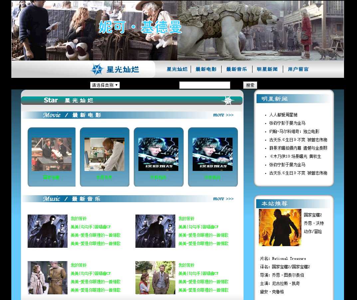
Task: Open music thumbnail with couple in winter coats
Action: pyautogui.click(x=48, y=277)
